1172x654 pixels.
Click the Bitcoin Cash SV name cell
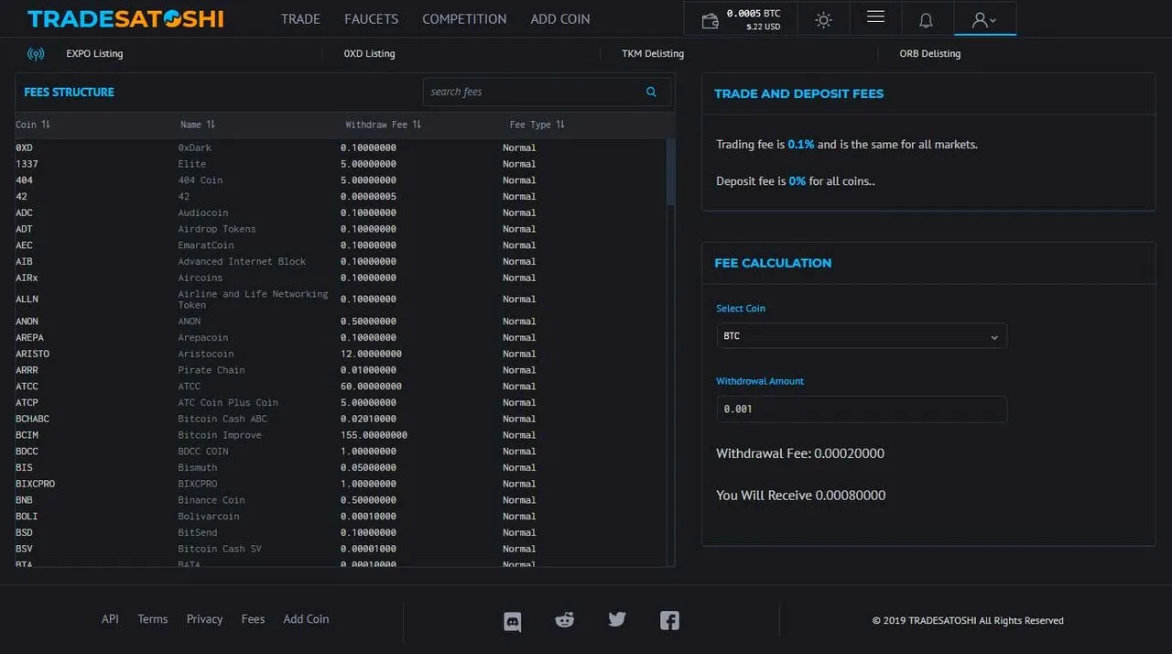click(x=220, y=549)
